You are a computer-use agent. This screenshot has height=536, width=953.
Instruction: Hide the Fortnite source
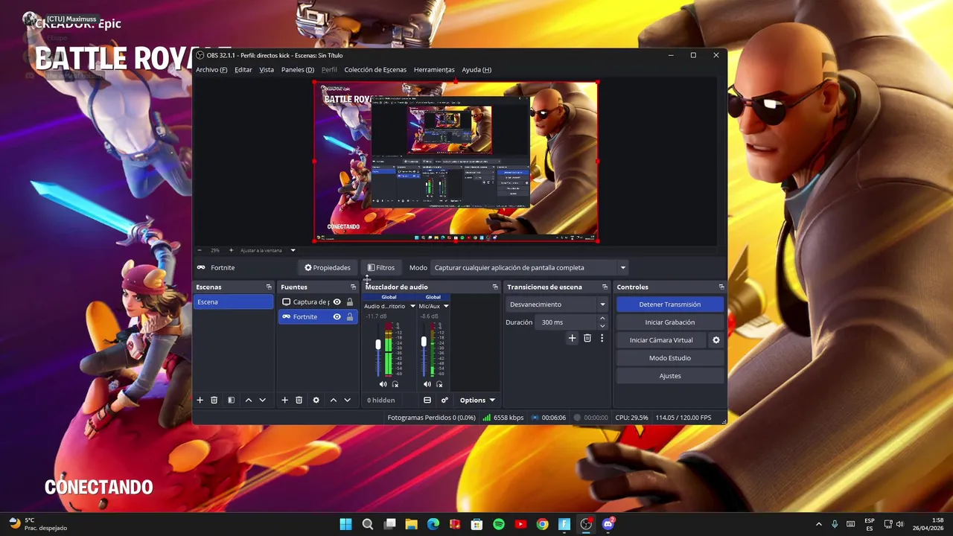[337, 316]
